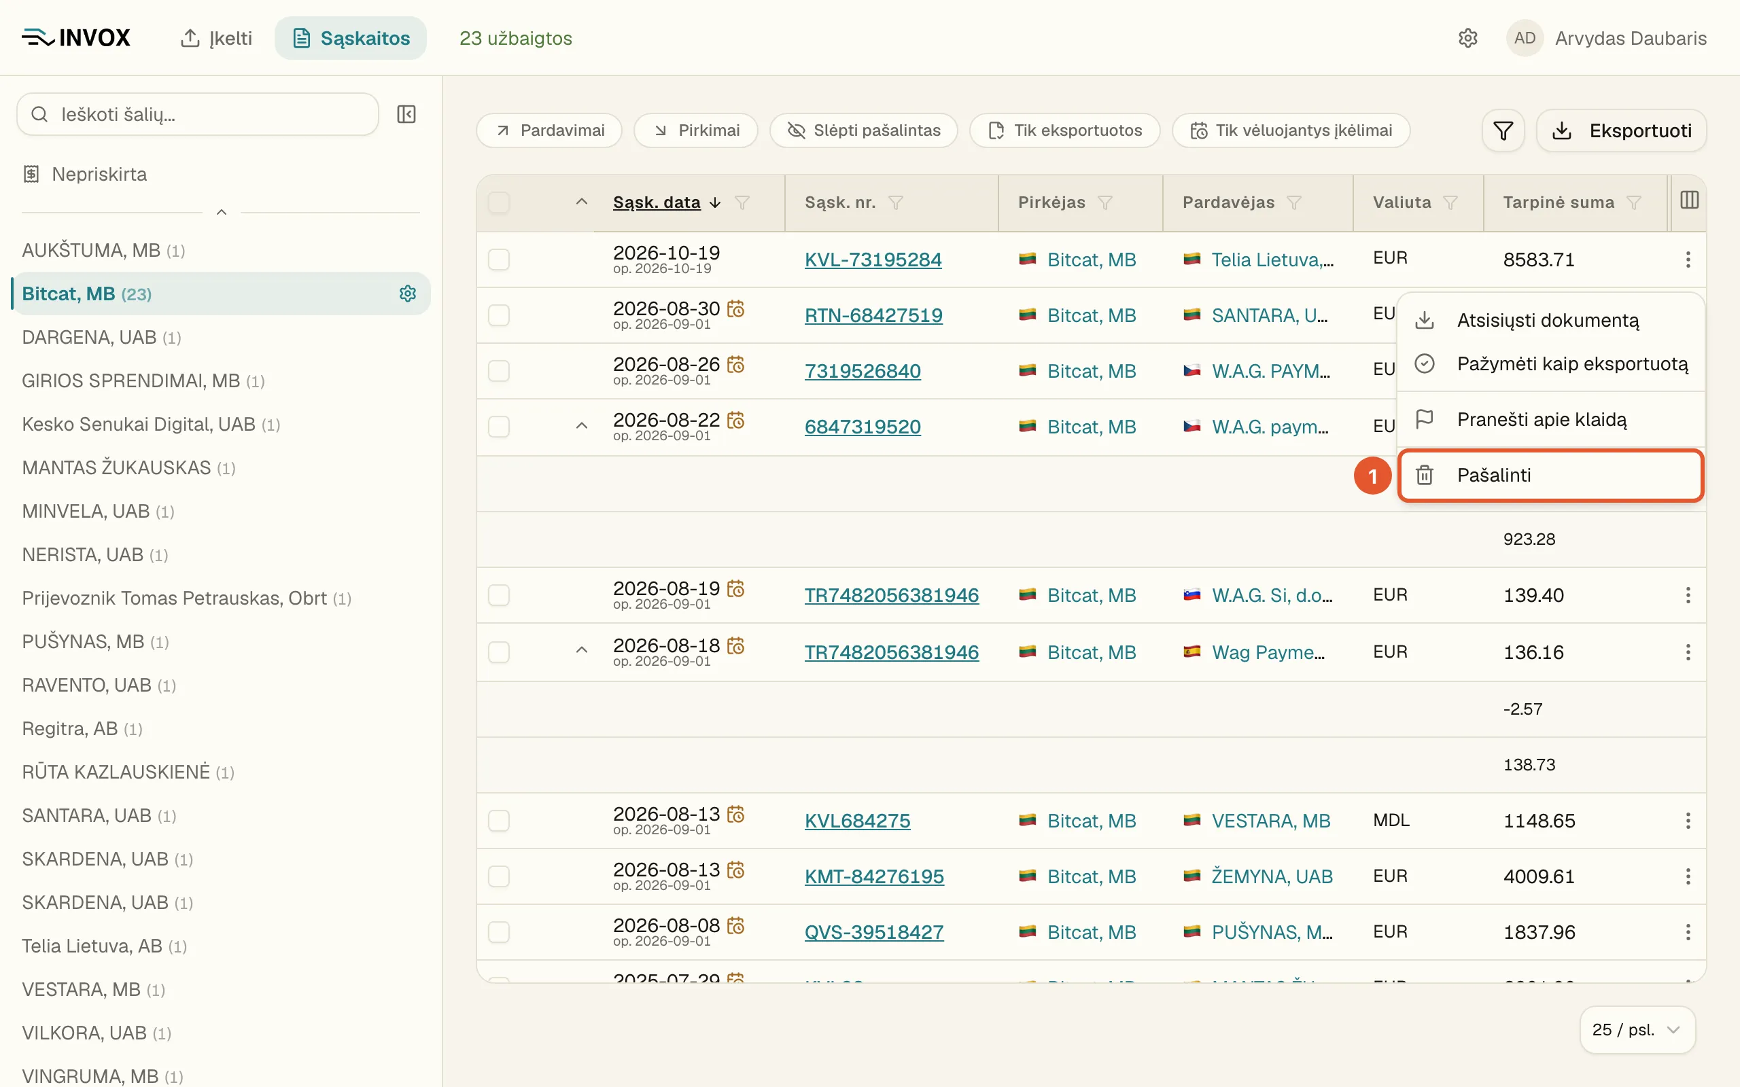1740x1087 pixels.
Task: Tick the checkbox for the 2026-08-18 invoice
Action: pyautogui.click(x=498, y=652)
